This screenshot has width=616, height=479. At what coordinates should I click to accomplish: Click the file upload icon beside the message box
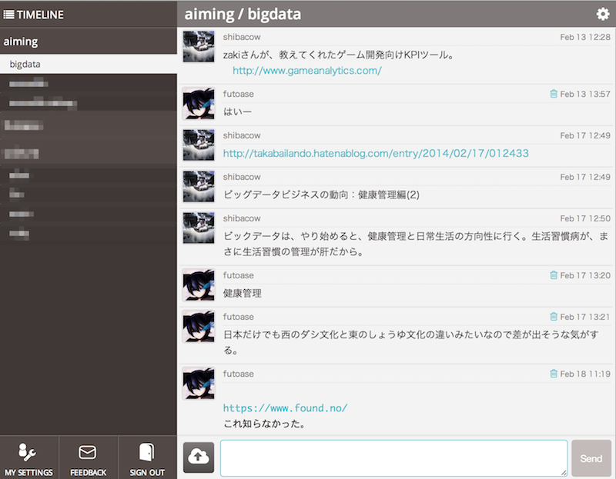tap(198, 458)
